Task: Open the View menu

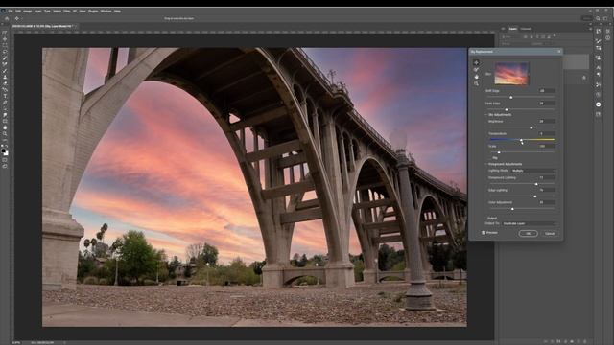Action: click(x=83, y=11)
